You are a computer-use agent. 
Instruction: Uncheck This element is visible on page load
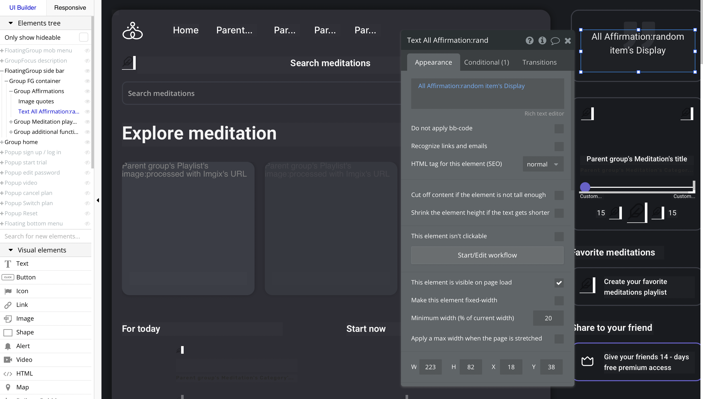click(559, 282)
